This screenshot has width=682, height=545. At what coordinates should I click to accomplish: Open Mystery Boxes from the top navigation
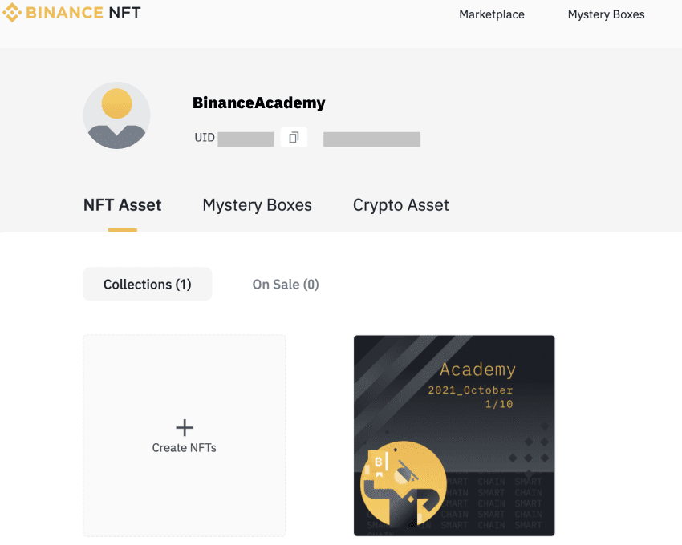(x=606, y=14)
